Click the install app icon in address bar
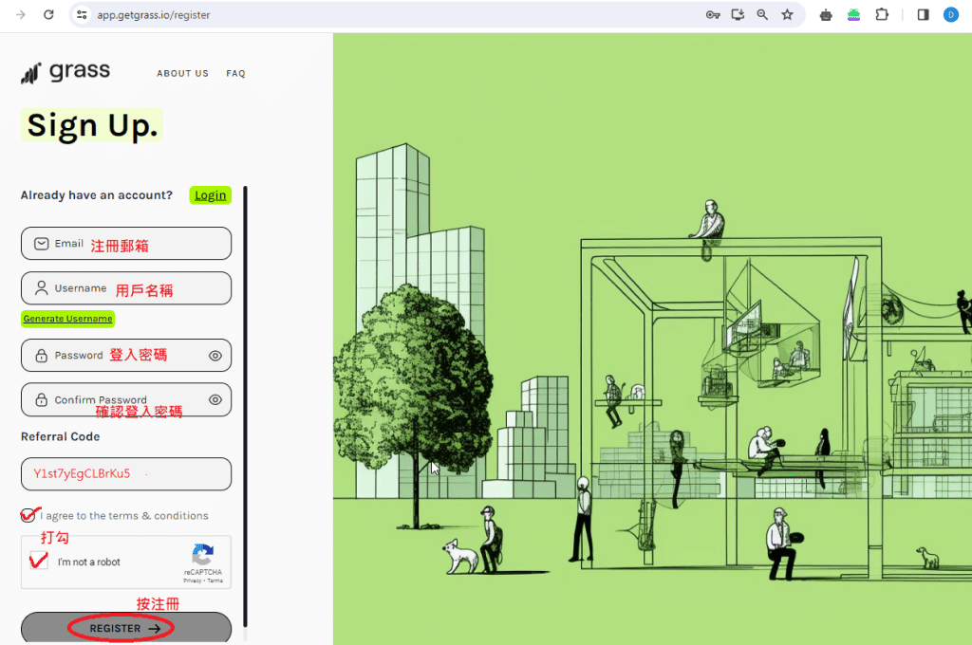This screenshot has height=645, width=972. click(x=738, y=15)
